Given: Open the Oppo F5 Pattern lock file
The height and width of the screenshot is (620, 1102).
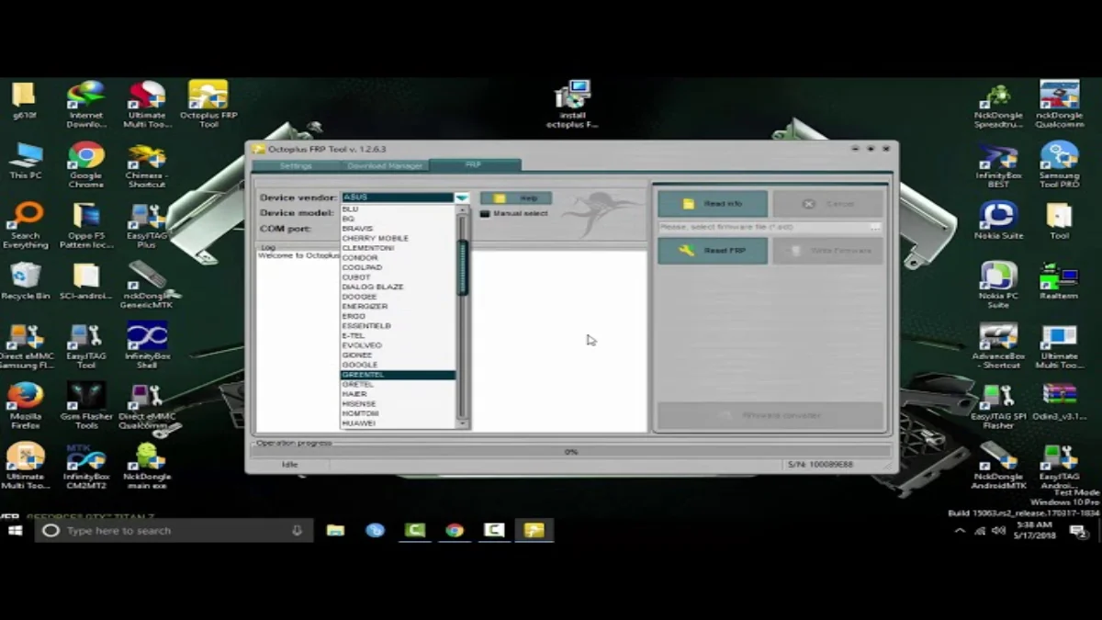Looking at the screenshot, I should tap(86, 226).
